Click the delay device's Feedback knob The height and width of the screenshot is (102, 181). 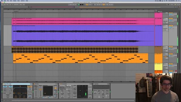pyautogui.click(x=8, y=96)
